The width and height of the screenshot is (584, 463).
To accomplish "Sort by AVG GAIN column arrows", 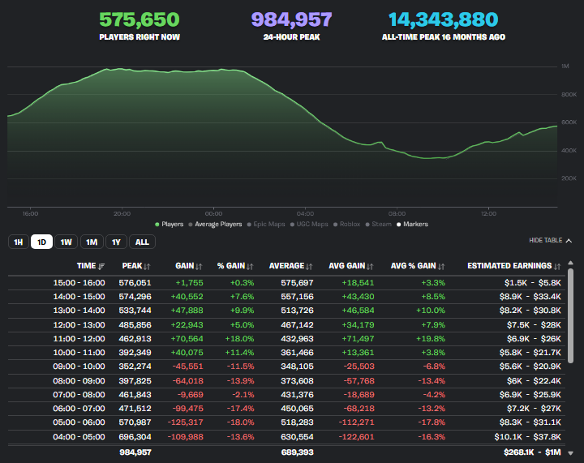I will (370, 267).
